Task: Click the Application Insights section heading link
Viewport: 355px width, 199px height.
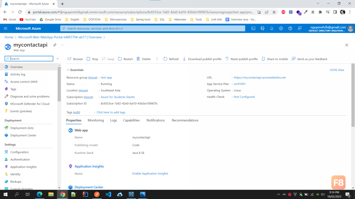Action: click(89, 166)
